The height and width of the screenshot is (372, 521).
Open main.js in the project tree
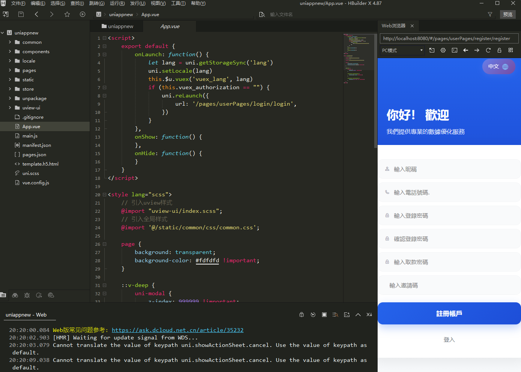pos(30,136)
